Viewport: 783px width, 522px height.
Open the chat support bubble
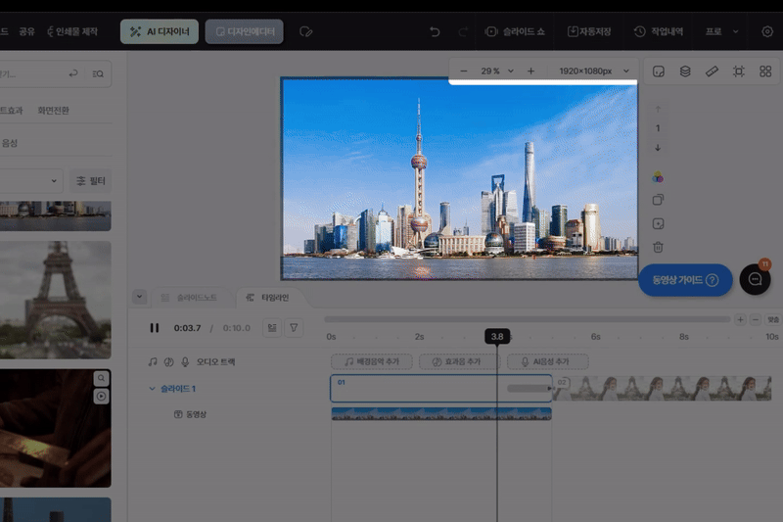(x=755, y=280)
